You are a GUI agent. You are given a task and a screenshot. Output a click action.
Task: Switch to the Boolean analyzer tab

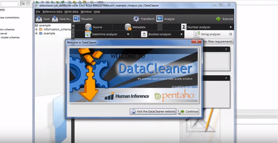point(159,34)
